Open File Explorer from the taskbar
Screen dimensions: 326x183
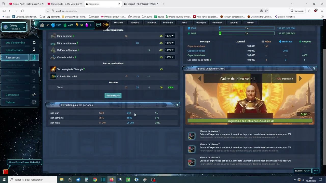(x=61, y=180)
